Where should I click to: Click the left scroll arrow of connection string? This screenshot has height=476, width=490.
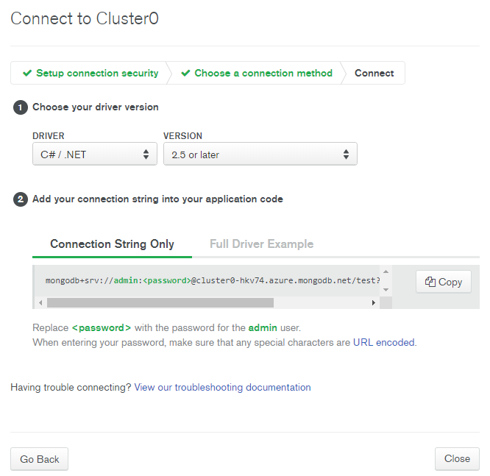(x=40, y=302)
